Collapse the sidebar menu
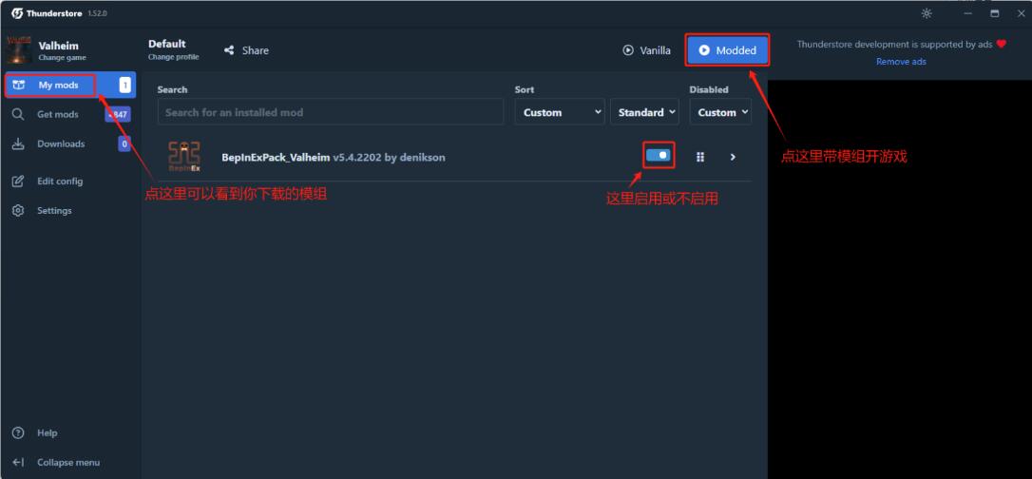1032x479 pixels. coord(68,463)
